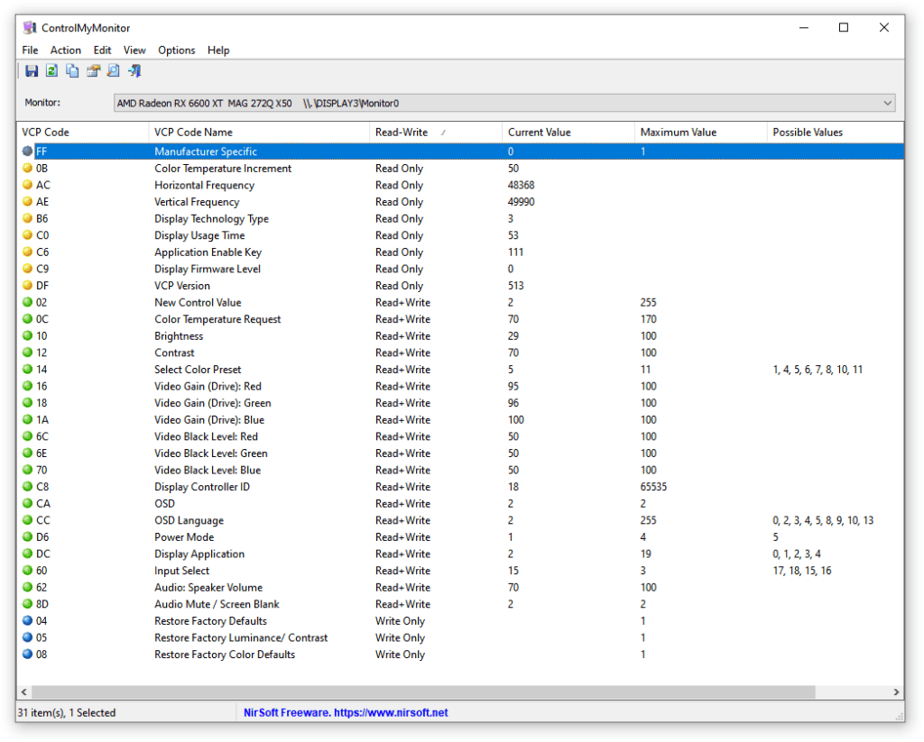Click the blue dot beside code 04
The image size is (924, 742).
[27, 621]
